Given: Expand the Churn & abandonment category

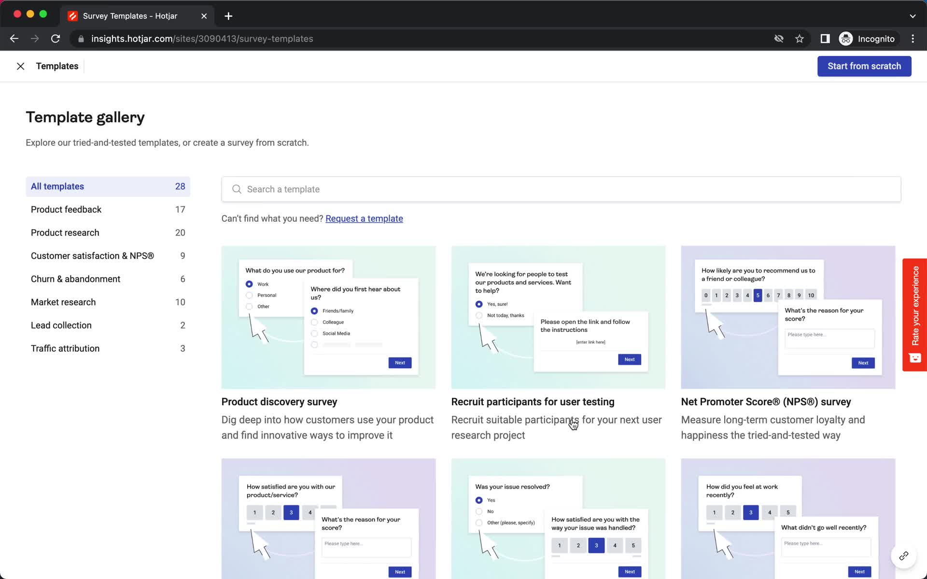Looking at the screenshot, I should pyautogui.click(x=75, y=278).
